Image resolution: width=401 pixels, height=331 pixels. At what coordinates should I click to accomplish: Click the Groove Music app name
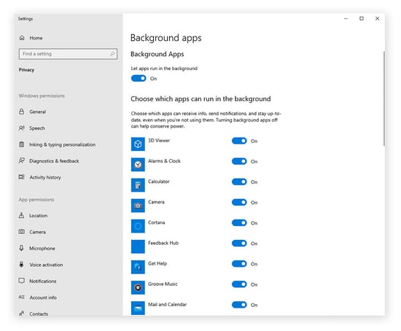click(x=163, y=284)
